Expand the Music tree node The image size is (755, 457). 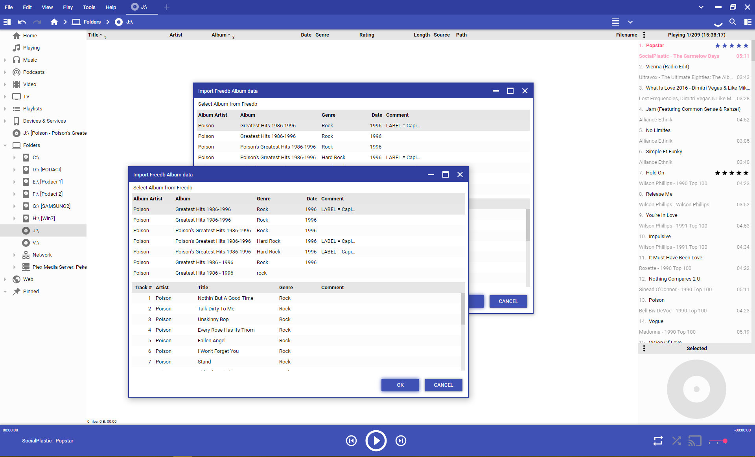(x=5, y=60)
